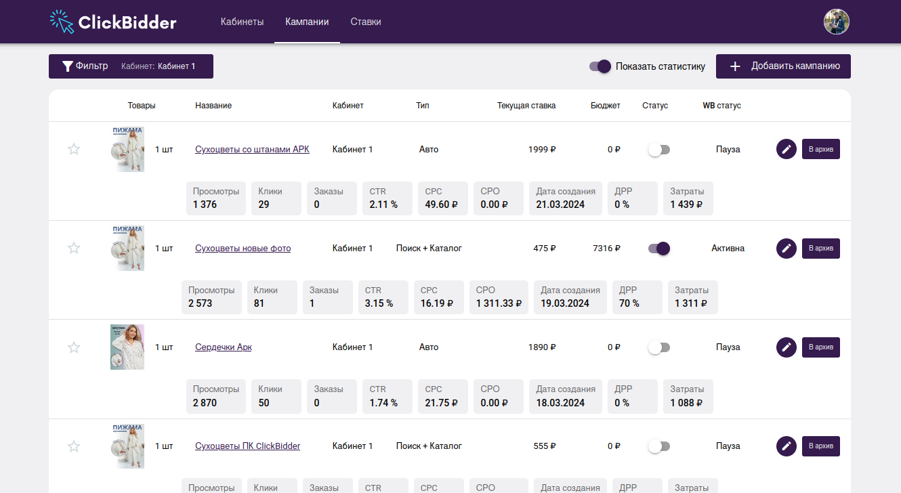Mark Сухоцветы новые фото as favorite
Viewport: 901px width, 493px height.
74,249
